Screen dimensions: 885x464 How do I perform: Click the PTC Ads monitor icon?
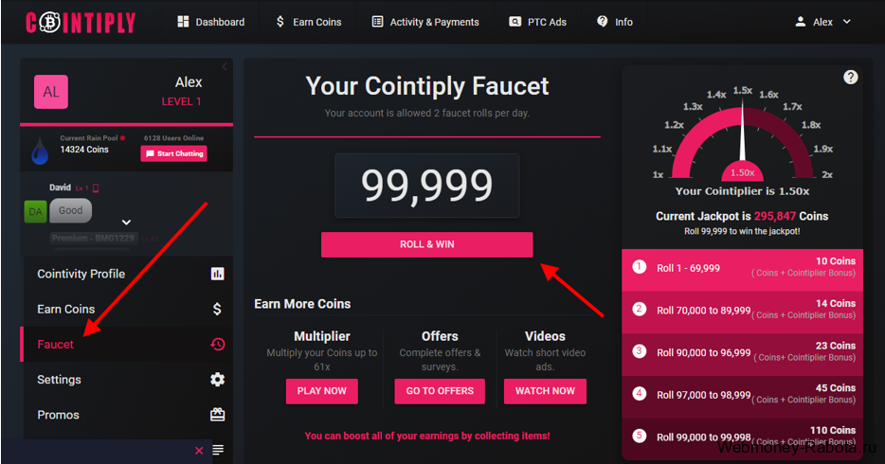[515, 22]
